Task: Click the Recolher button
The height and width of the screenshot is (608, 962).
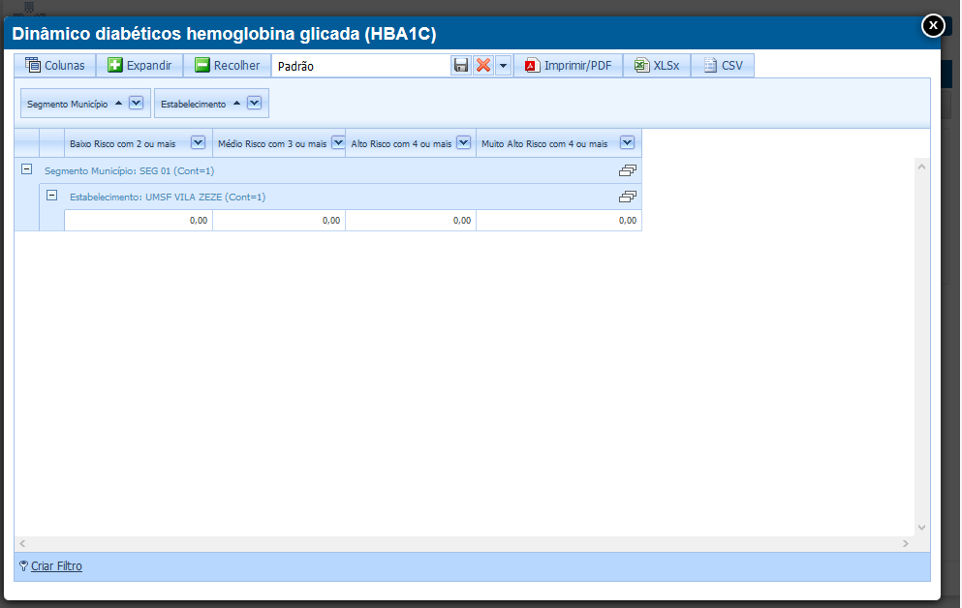Action: (x=228, y=66)
